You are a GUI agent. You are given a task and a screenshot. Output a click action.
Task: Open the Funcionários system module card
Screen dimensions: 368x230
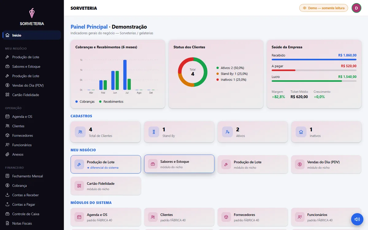[x=326, y=217]
